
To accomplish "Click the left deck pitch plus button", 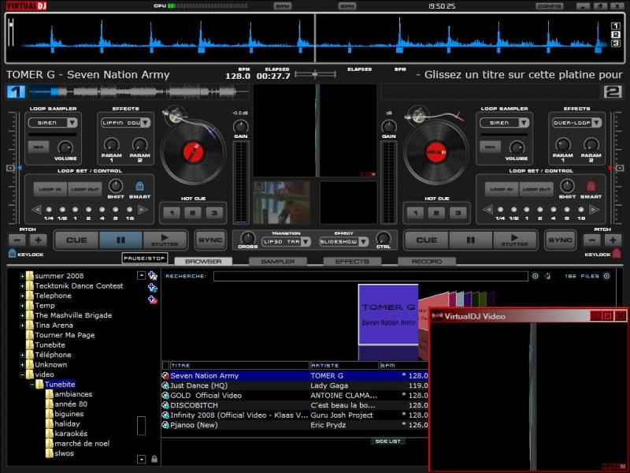I will click(39, 240).
